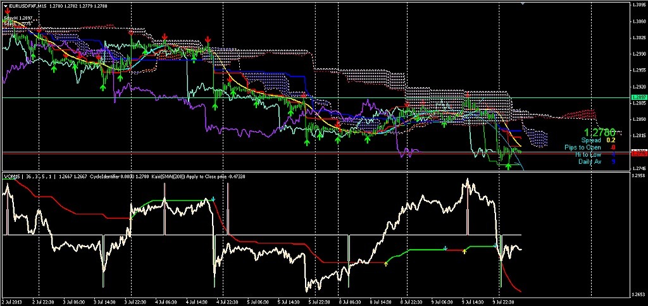Click the 4 Jul 22:30 time label
This screenshot has width=648, height=306.
click(x=227, y=302)
